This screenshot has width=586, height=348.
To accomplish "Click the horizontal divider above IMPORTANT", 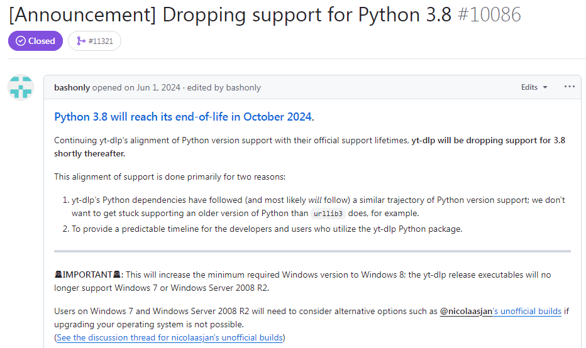I will pyautogui.click(x=312, y=251).
